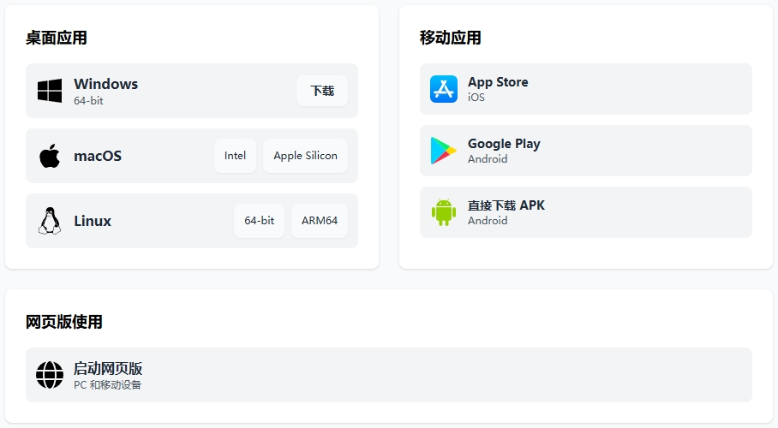Screen dimensions: 778x428
Task: Click the Google Play triangle icon
Action: tap(444, 151)
